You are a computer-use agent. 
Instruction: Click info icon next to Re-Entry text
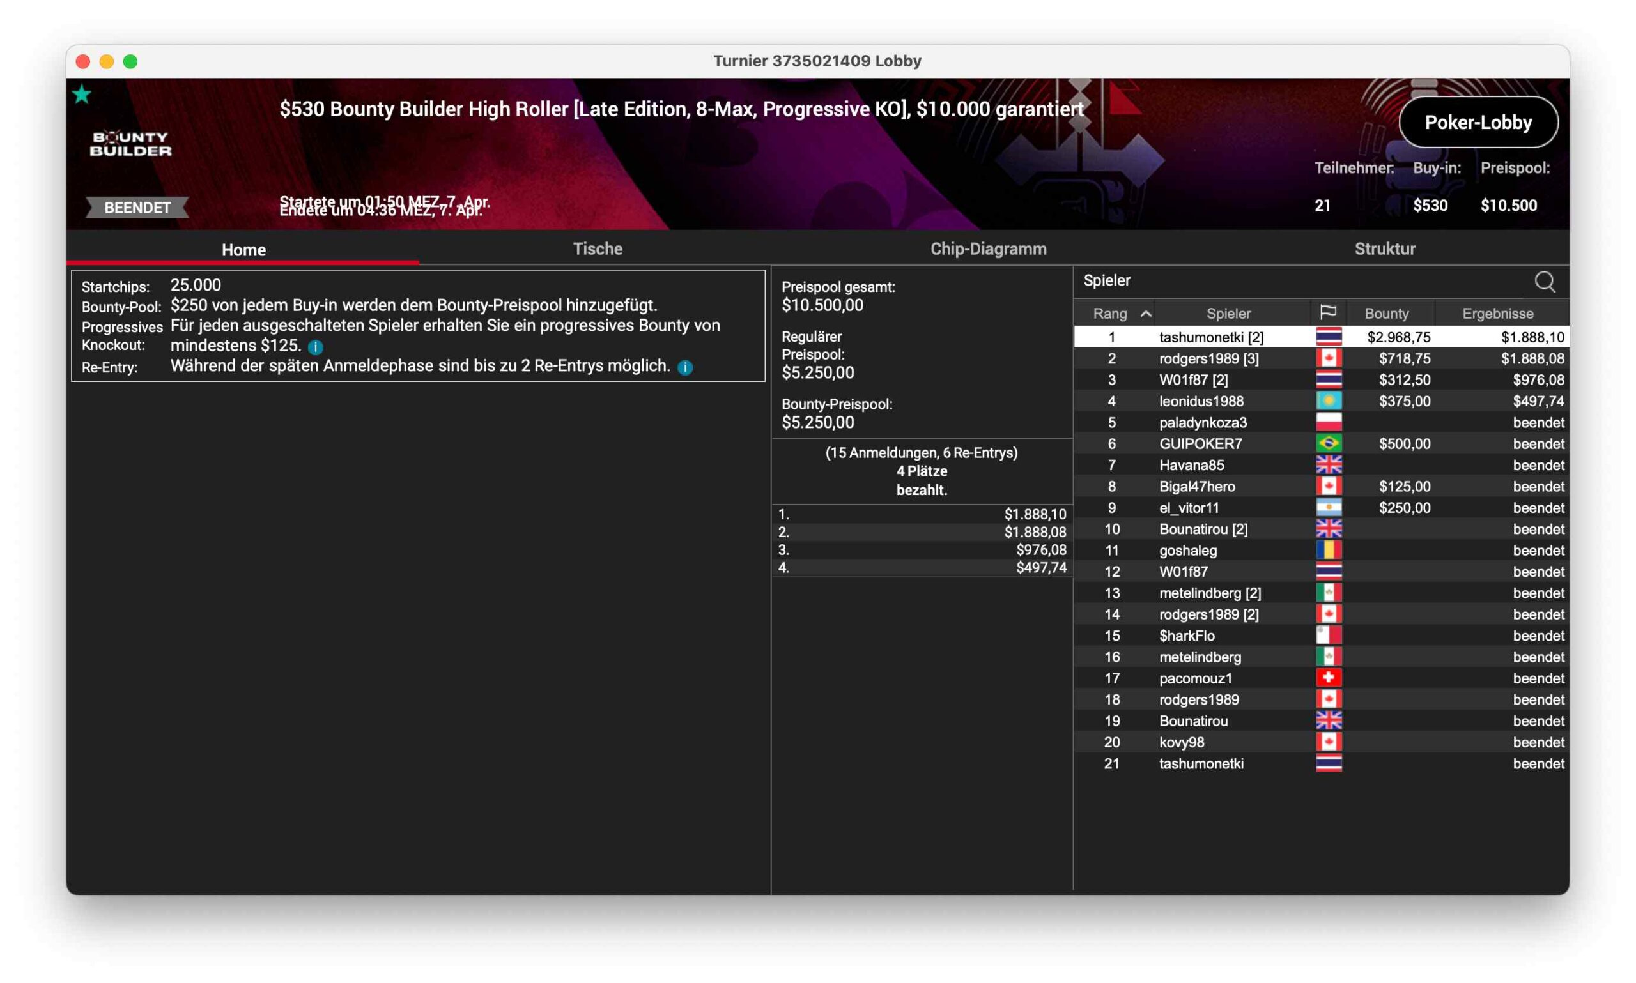pos(685,368)
